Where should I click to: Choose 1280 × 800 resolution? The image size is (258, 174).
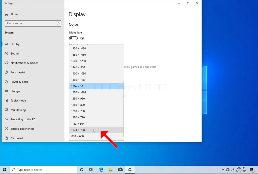pos(96,105)
